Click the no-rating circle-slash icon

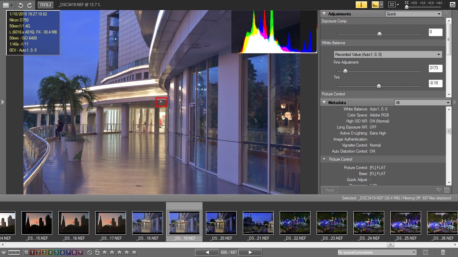click(90, 252)
